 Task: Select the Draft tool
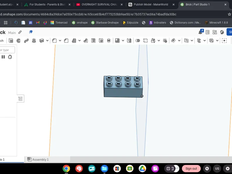click(x=74, y=41)
